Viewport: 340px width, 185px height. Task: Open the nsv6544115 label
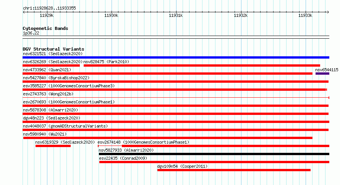(327, 70)
